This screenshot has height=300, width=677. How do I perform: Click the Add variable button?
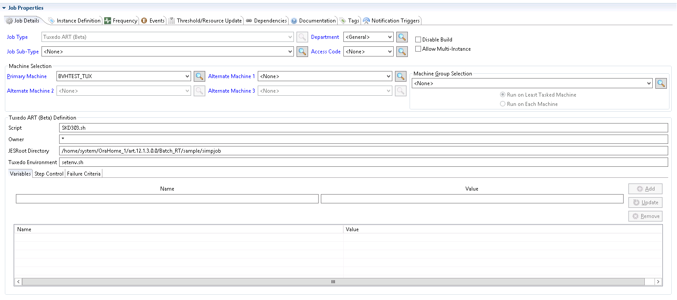click(x=645, y=189)
